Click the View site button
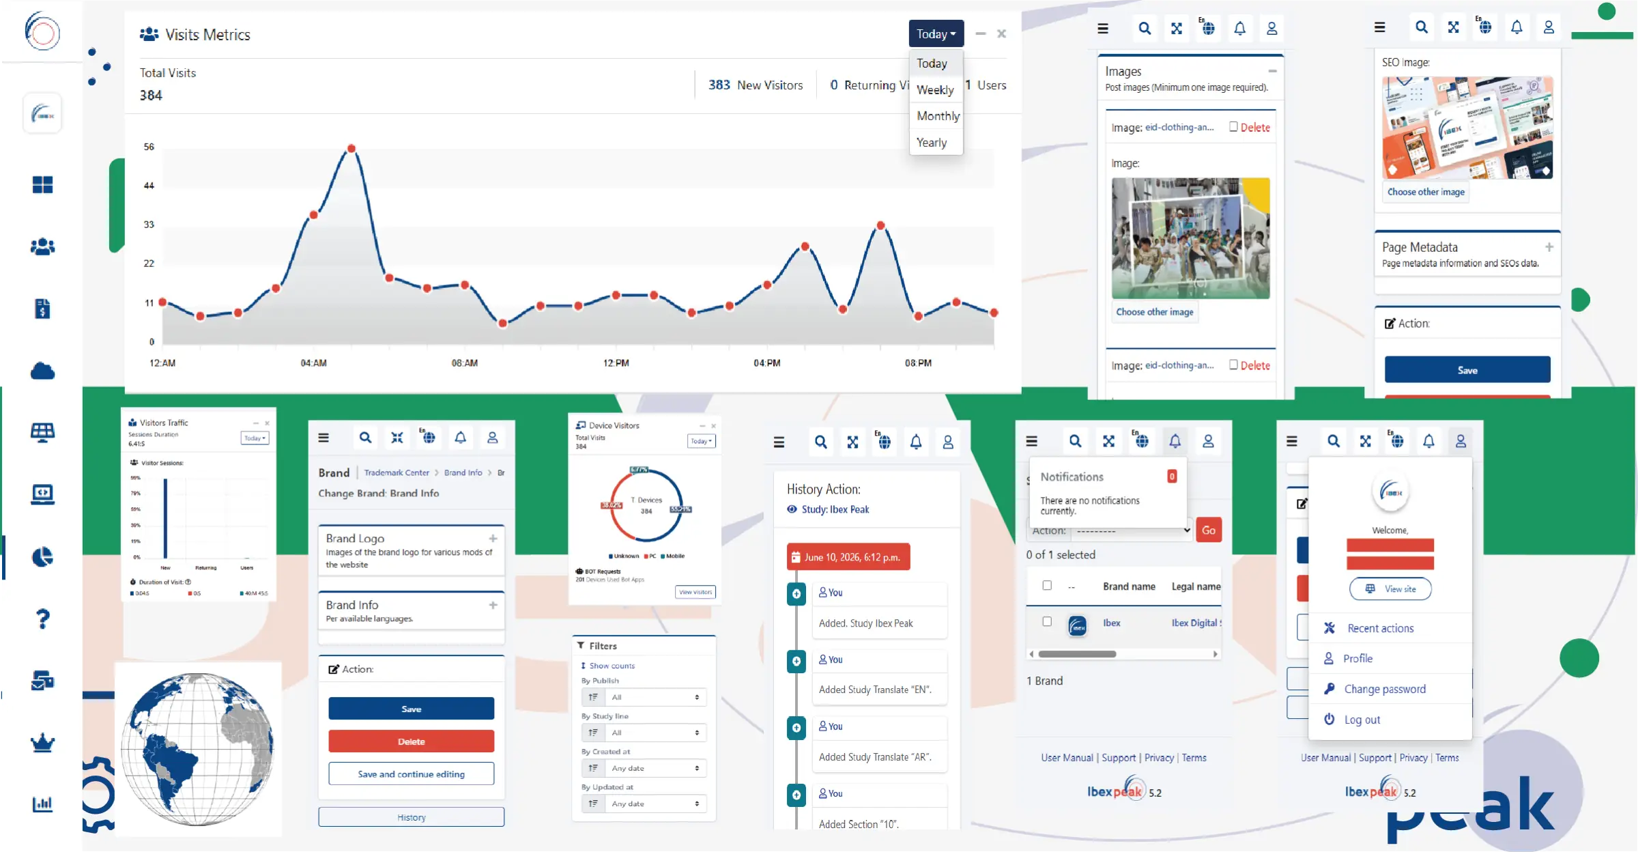The image size is (1638, 852). tap(1390, 588)
